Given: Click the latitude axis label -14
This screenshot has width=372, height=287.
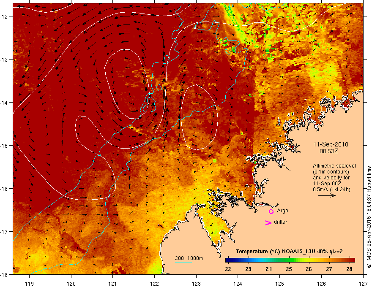Looking at the screenshot, I should coord(5,103).
